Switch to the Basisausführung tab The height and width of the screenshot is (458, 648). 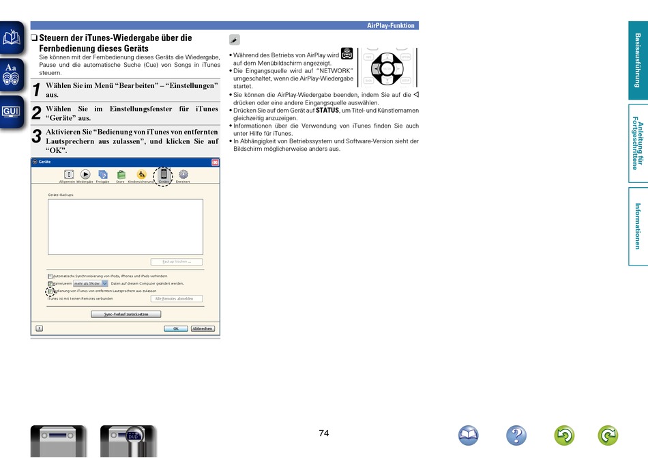coord(638,60)
